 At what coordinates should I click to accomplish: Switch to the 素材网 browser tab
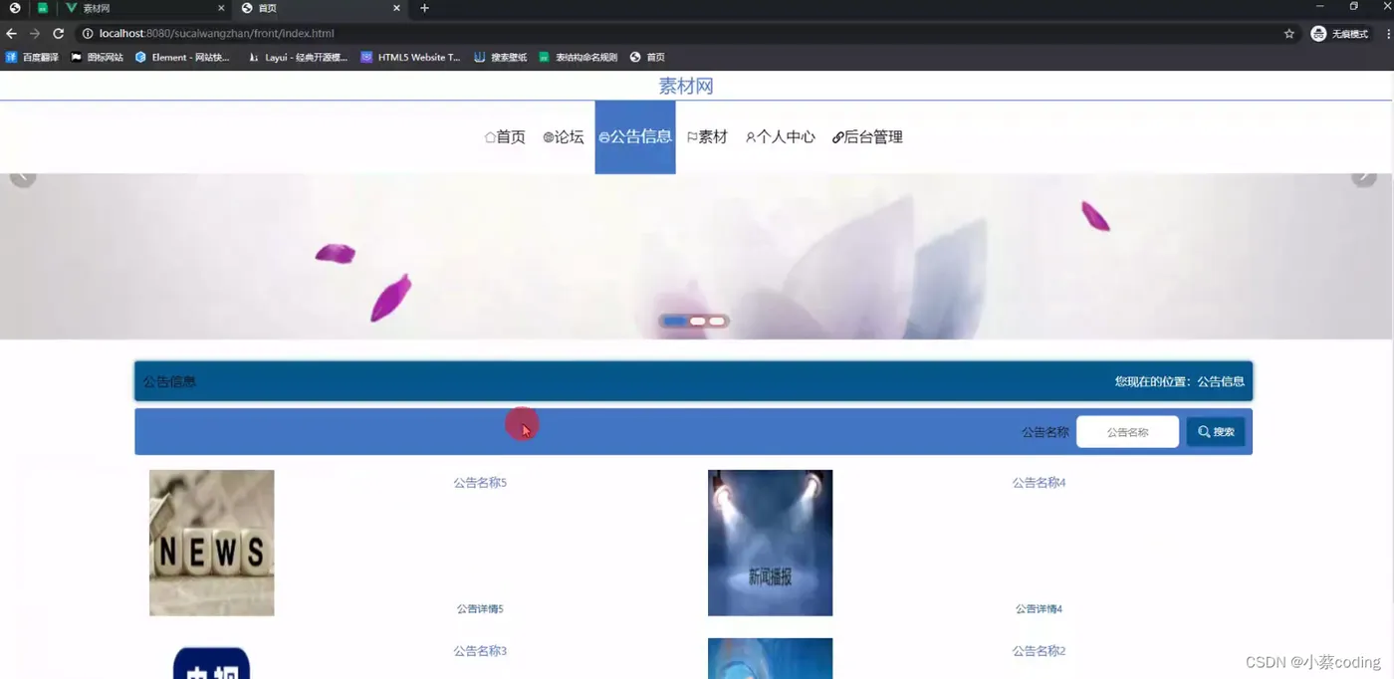point(144,8)
